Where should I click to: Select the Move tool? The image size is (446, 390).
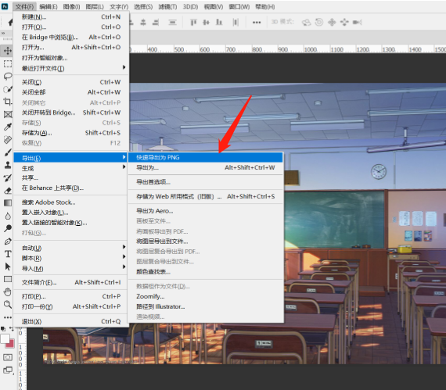pos(7,51)
